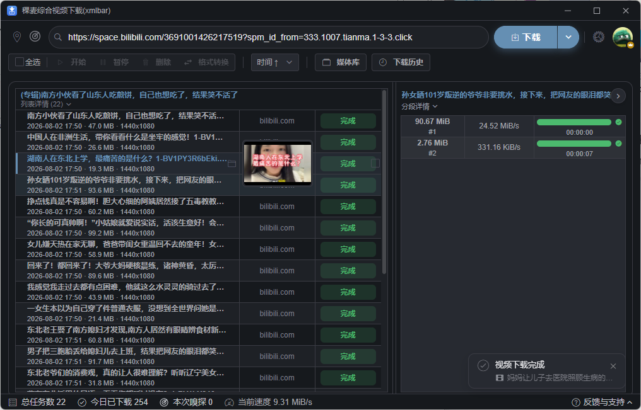Viewport: 641px width, 410px height.
Task: Collapse the 分段详情 section
Action: (x=420, y=106)
